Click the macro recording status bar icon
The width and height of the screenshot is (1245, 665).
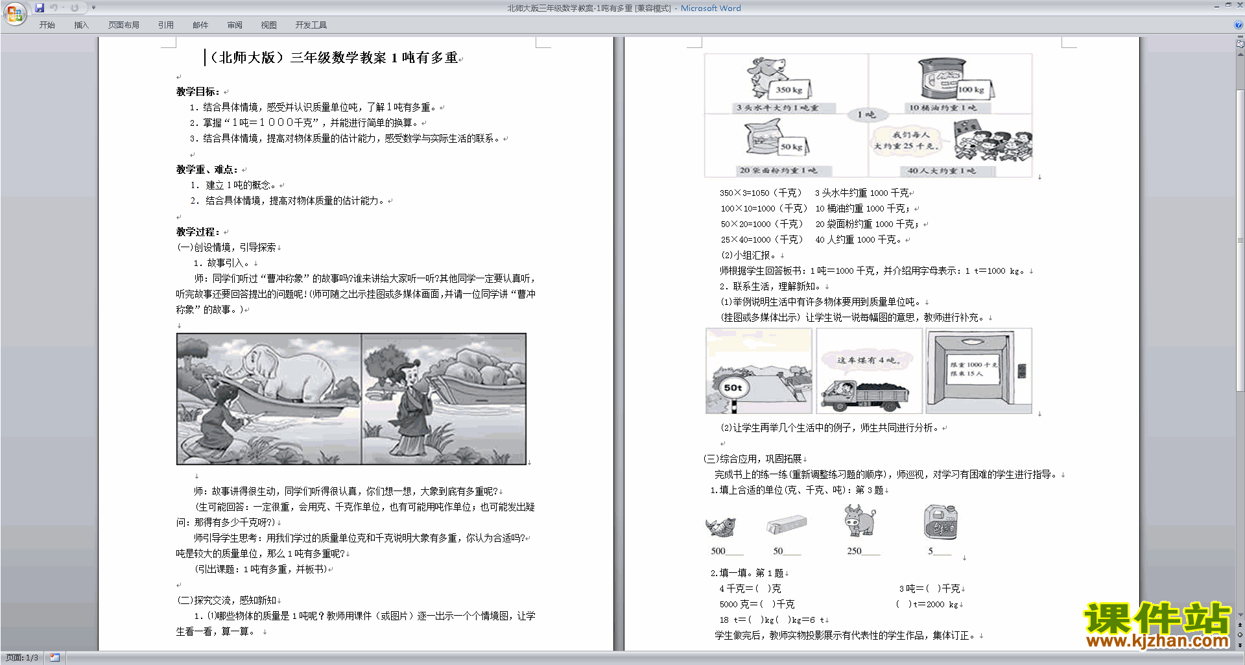[x=54, y=658]
